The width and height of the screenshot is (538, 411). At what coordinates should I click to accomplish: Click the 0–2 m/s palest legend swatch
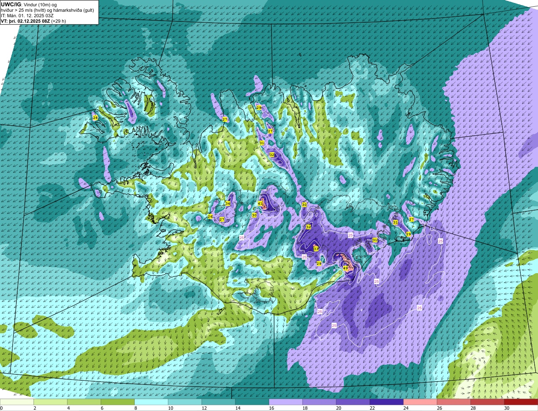[x=17, y=402]
